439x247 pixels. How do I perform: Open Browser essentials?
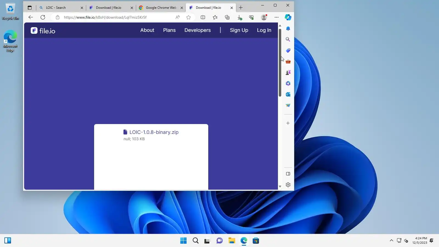coord(251,17)
